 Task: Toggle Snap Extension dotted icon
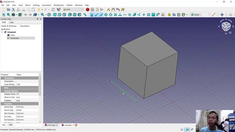125,15
